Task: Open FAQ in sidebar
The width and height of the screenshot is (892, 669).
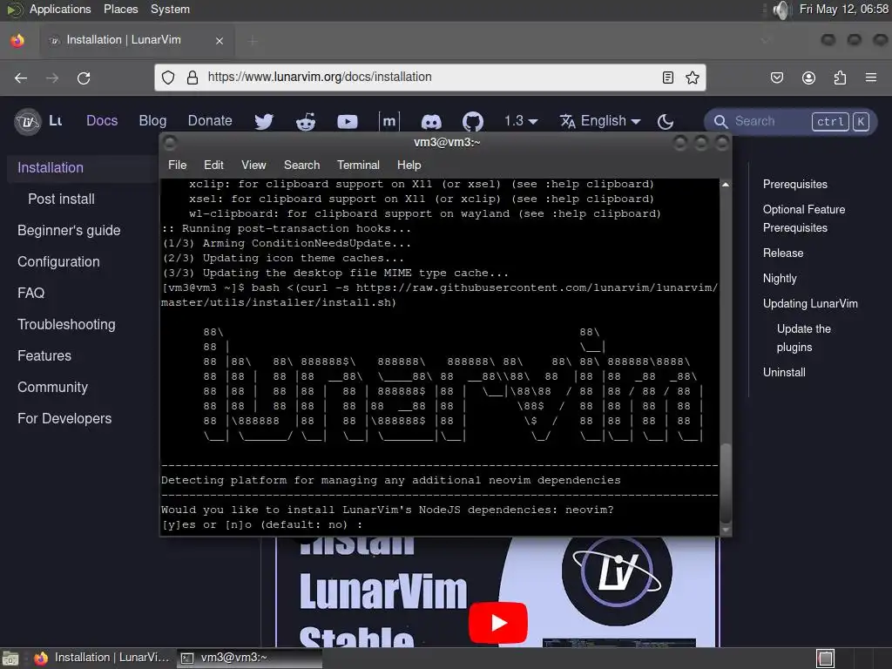Action: click(x=30, y=293)
